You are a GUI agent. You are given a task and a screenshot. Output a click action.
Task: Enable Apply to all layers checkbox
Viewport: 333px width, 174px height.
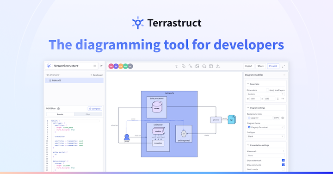267,90
